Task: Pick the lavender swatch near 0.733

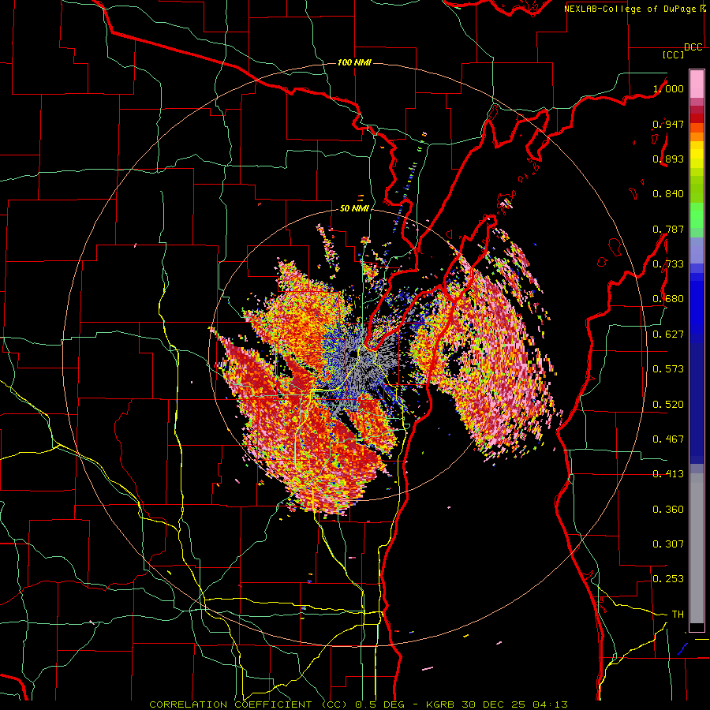Action: click(697, 250)
